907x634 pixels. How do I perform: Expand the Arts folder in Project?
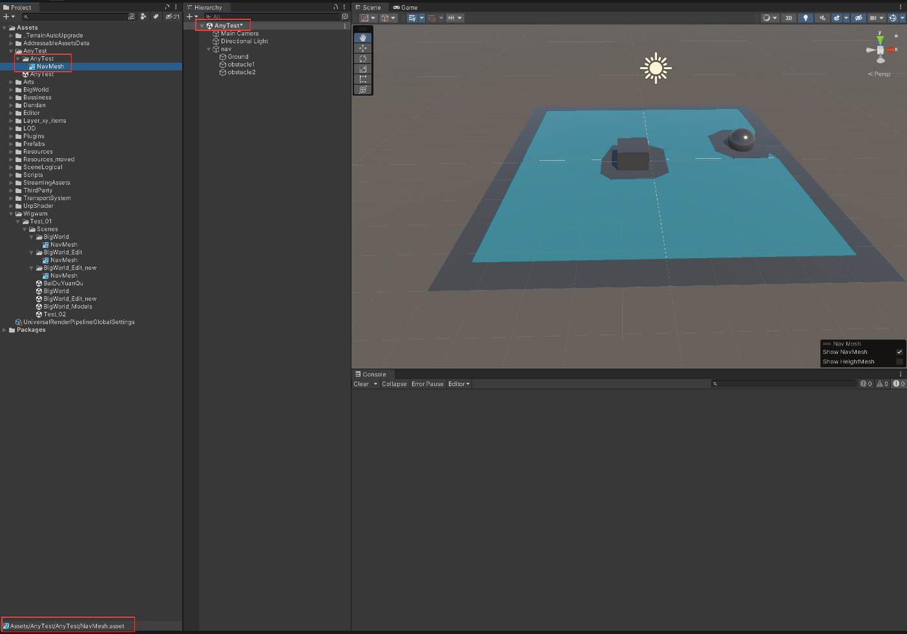coord(12,82)
